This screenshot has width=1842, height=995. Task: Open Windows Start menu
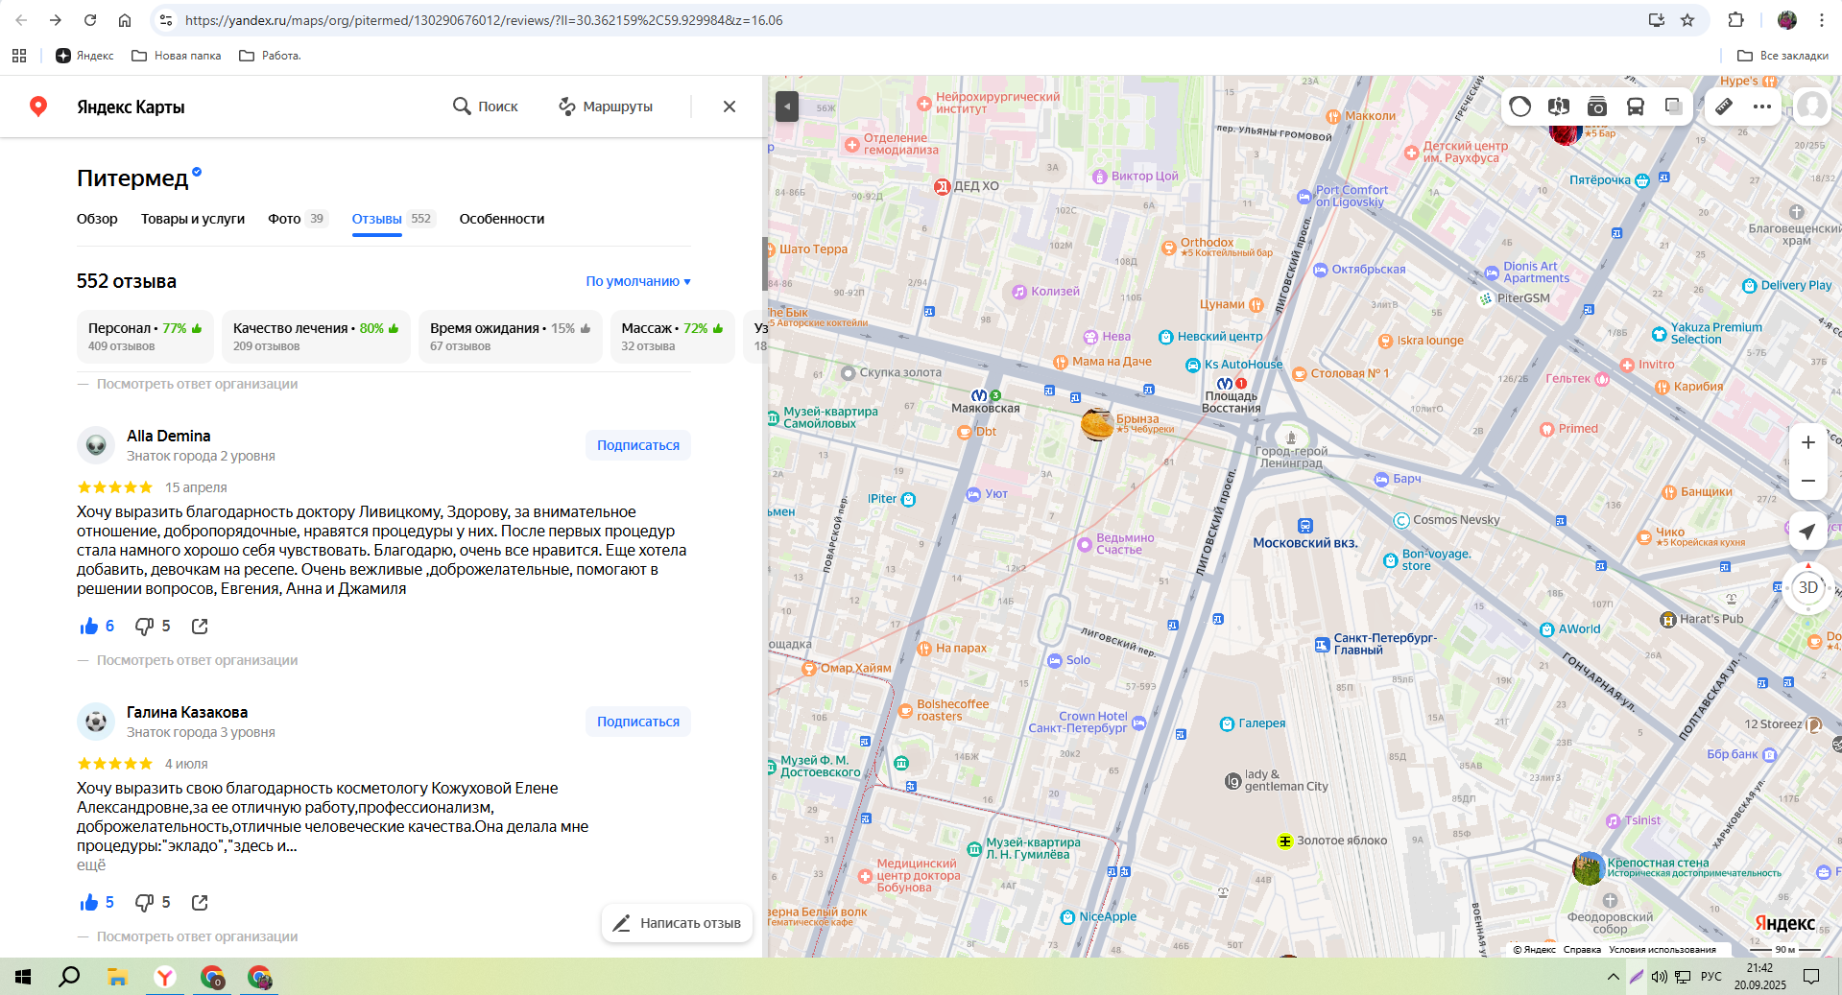click(23, 977)
